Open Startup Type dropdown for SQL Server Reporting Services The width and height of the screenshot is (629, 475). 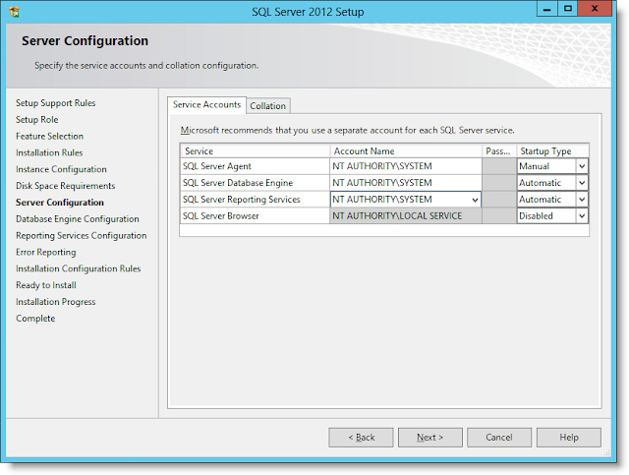(582, 200)
